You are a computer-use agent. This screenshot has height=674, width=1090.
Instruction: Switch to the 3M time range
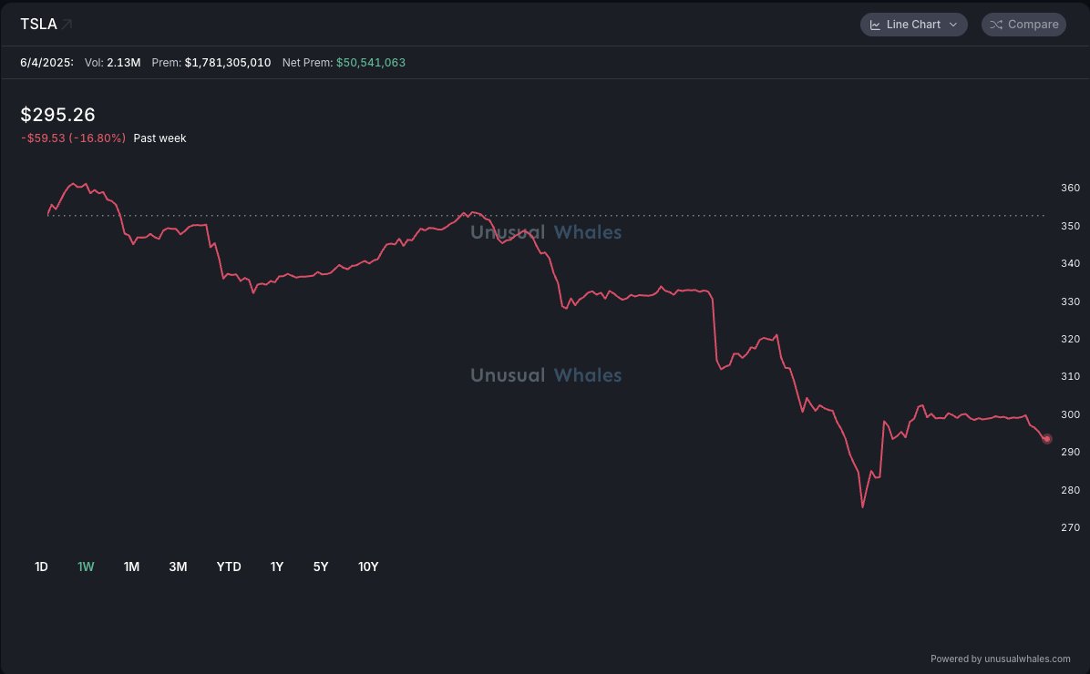click(178, 567)
